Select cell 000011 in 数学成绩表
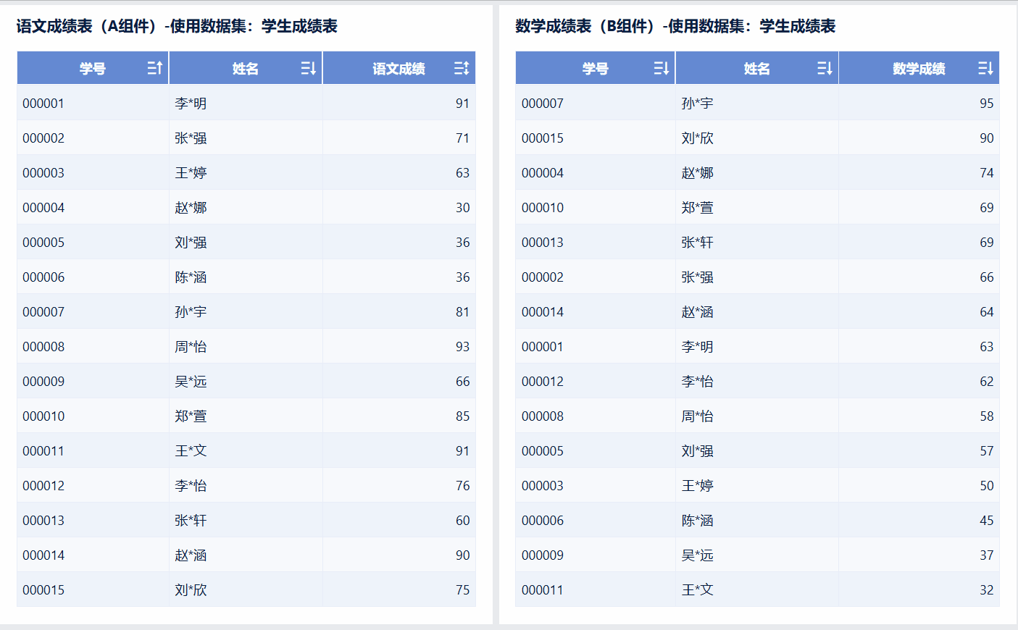The image size is (1018, 630). [595, 590]
